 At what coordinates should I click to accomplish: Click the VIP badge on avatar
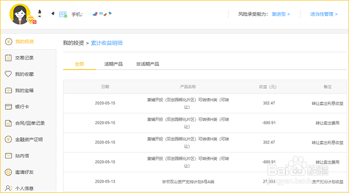(31, 20)
